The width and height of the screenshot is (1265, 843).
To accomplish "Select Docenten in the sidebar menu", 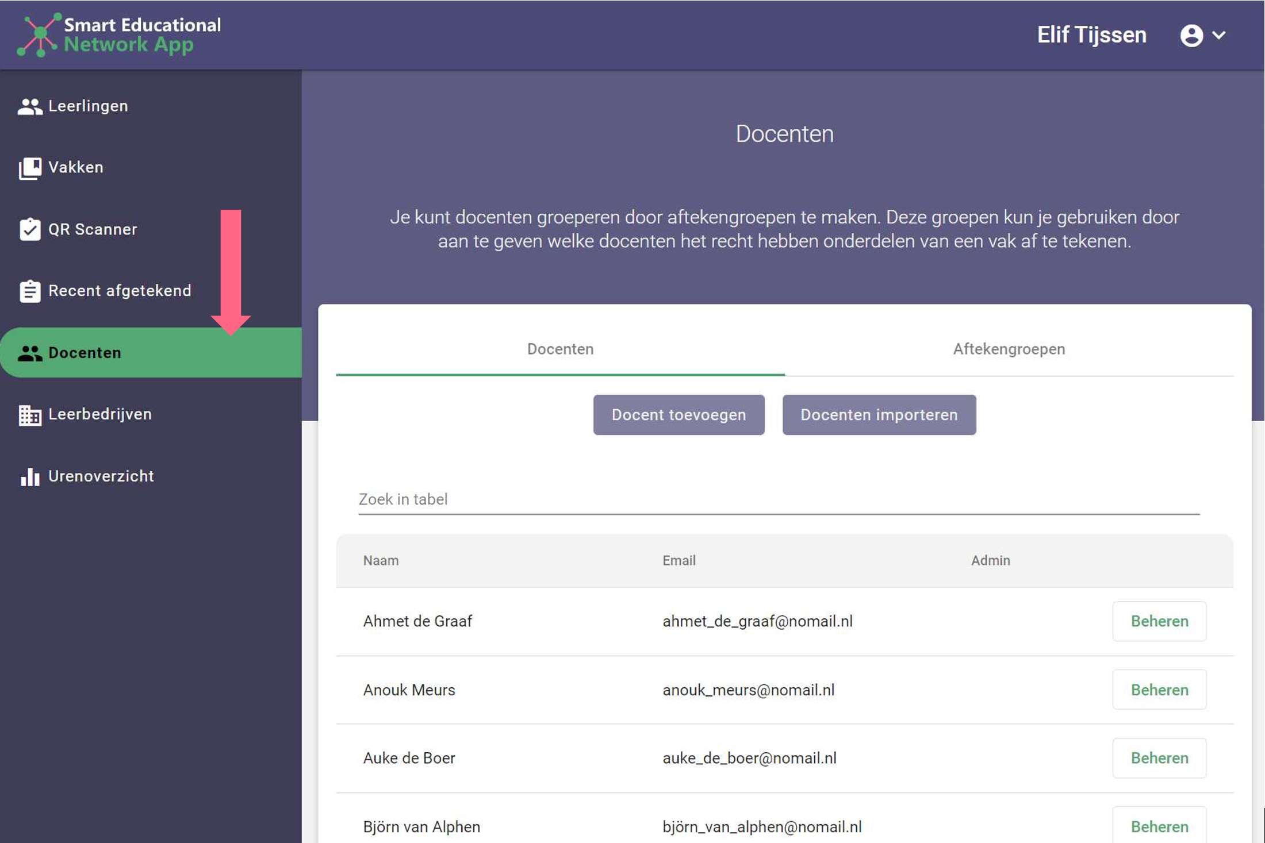I will (x=151, y=353).
